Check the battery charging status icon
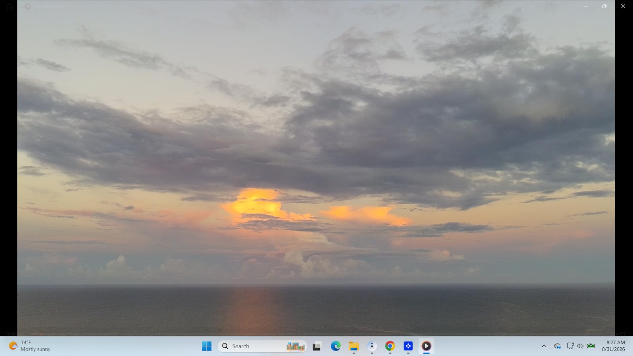Screen dimensions: 633x356 [591, 346]
